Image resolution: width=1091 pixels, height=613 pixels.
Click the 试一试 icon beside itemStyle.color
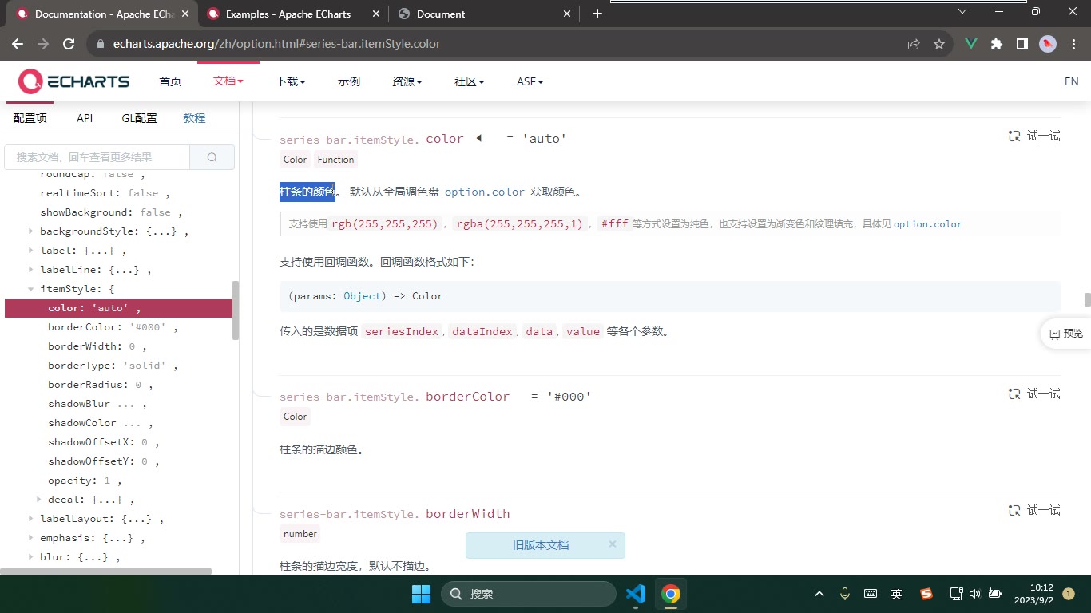coord(1014,136)
